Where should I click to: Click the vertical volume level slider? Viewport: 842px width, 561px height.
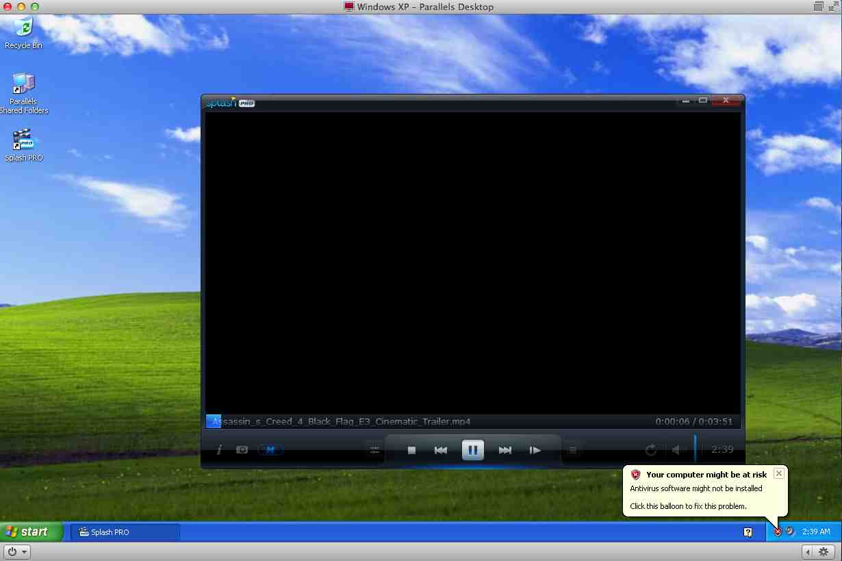coord(695,449)
